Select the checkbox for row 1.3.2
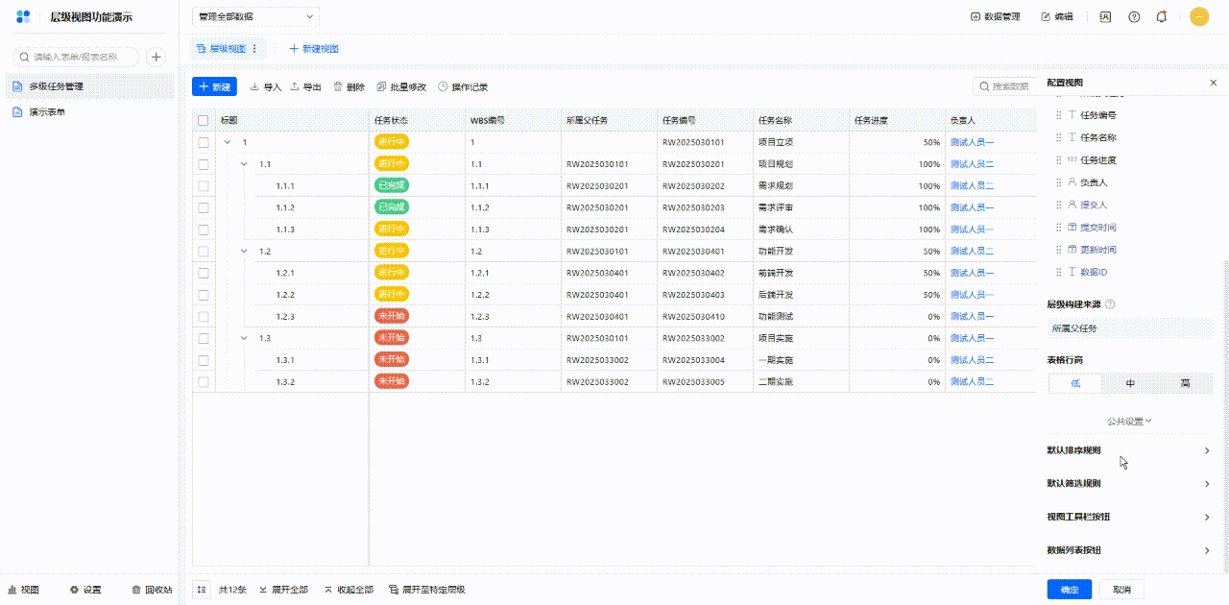Viewport: 1229px width, 605px height. point(203,382)
